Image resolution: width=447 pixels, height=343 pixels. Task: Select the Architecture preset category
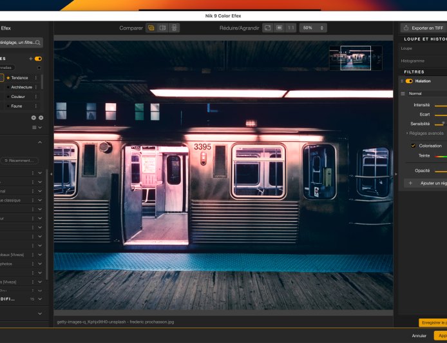click(22, 87)
